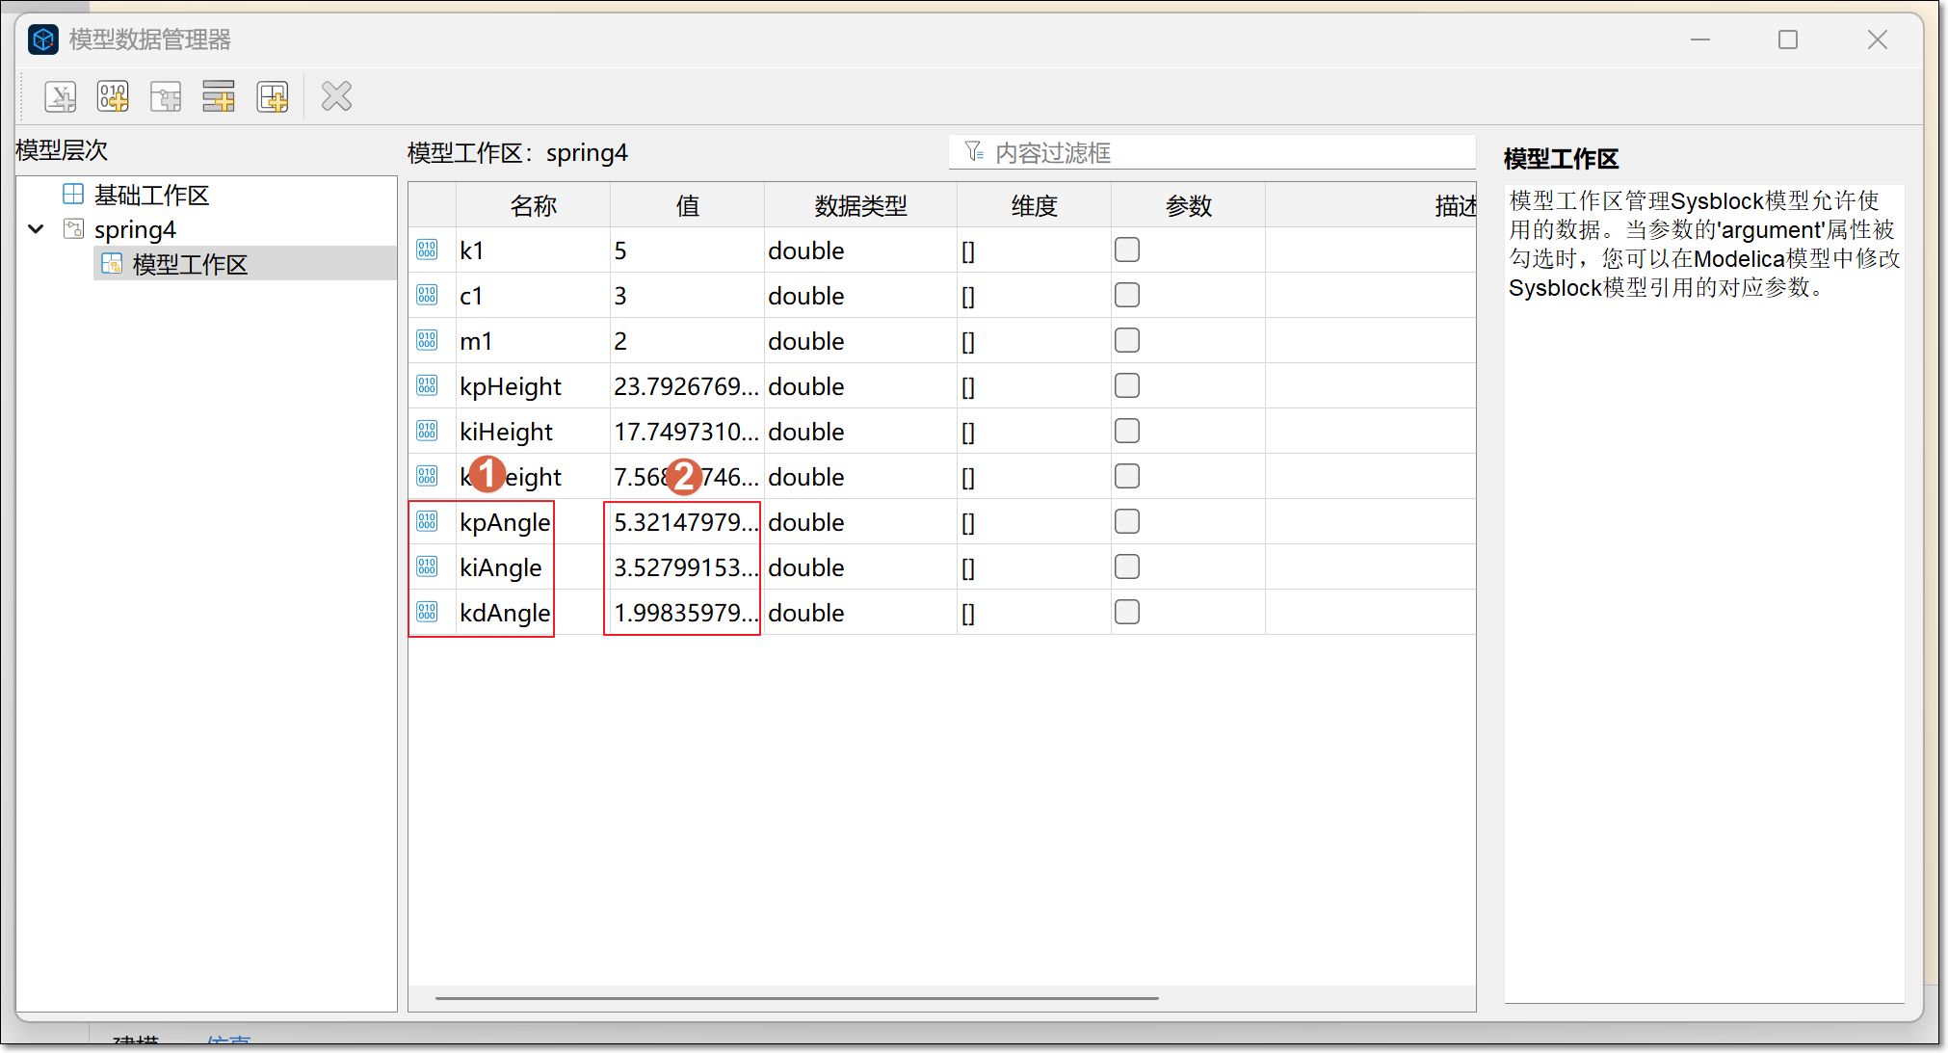The height and width of the screenshot is (1053, 1948).
Task: Click the 基础工作区 grid icon in tree
Action: click(73, 195)
